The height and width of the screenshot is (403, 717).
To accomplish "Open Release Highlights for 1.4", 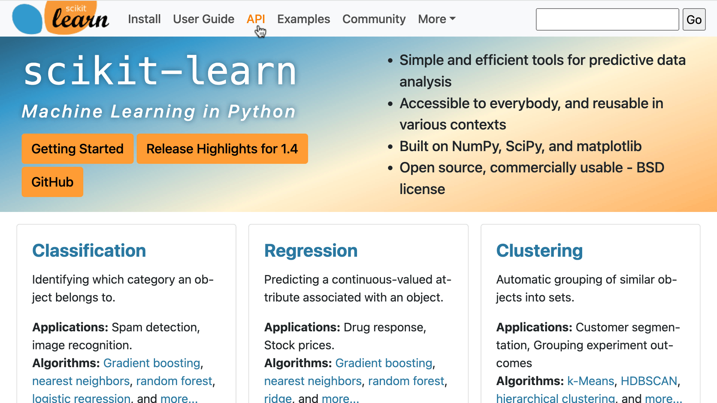I will [x=222, y=149].
